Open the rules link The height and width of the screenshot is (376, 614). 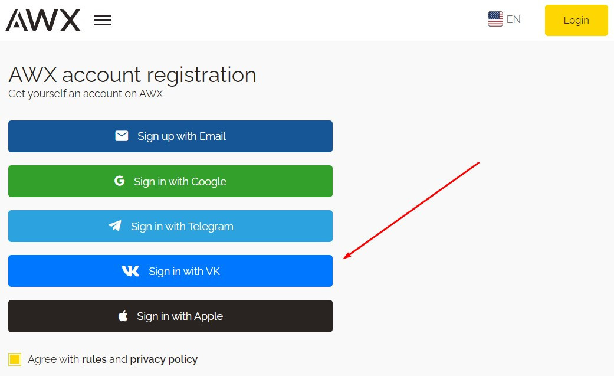(94, 359)
